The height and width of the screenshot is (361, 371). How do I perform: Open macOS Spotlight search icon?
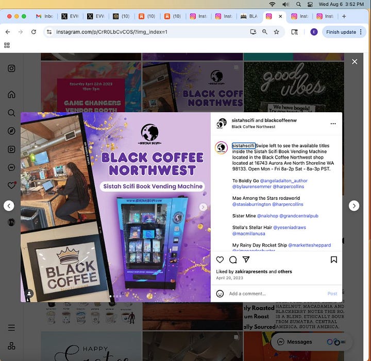pos(298,4)
